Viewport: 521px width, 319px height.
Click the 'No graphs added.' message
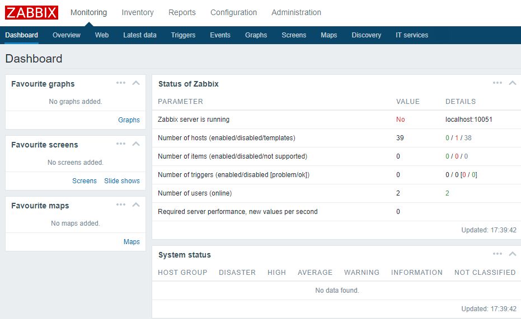(76, 102)
